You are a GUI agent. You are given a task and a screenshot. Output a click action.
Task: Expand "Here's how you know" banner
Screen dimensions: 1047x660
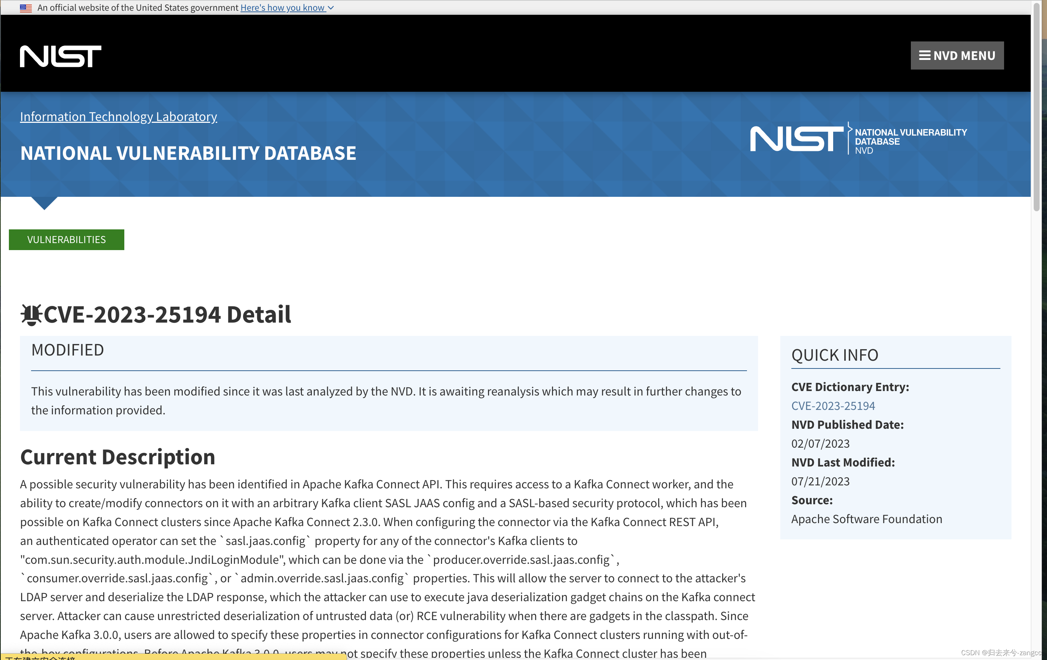pos(287,8)
